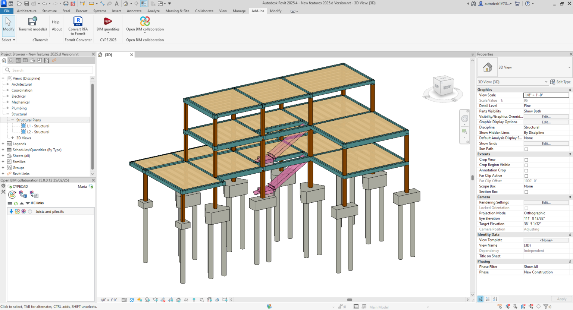Click the ViewCube FRONT face
The image size is (573, 310).
point(447,87)
